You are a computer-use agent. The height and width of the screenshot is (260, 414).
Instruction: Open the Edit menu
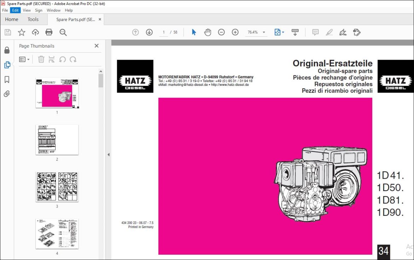click(x=15, y=10)
